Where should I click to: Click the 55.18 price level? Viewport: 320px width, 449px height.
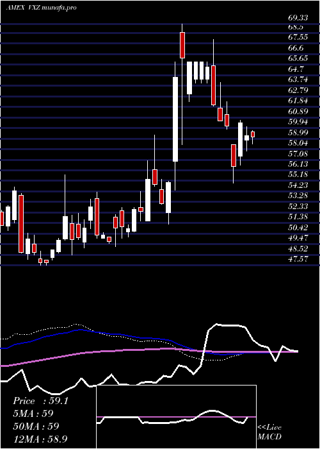point(298,174)
